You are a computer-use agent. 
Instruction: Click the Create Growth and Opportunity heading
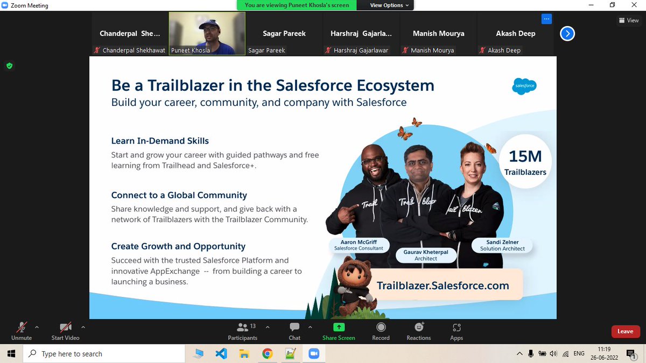point(178,246)
